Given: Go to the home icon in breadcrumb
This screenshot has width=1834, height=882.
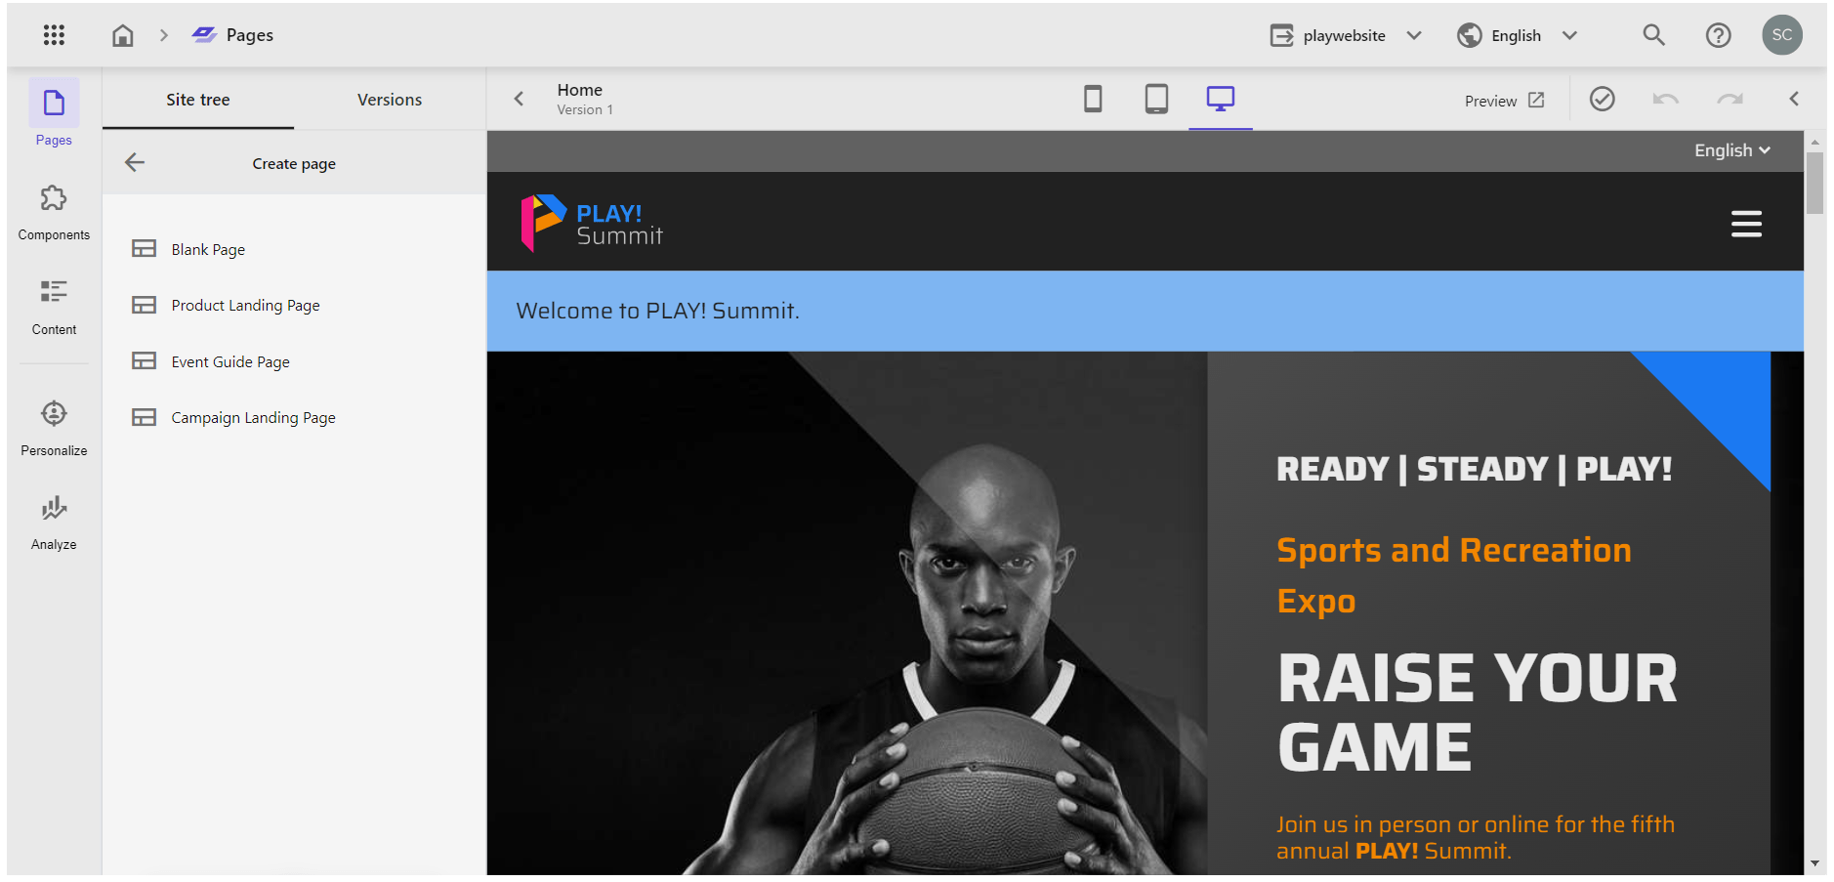Looking at the screenshot, I should tap(123, 35).
